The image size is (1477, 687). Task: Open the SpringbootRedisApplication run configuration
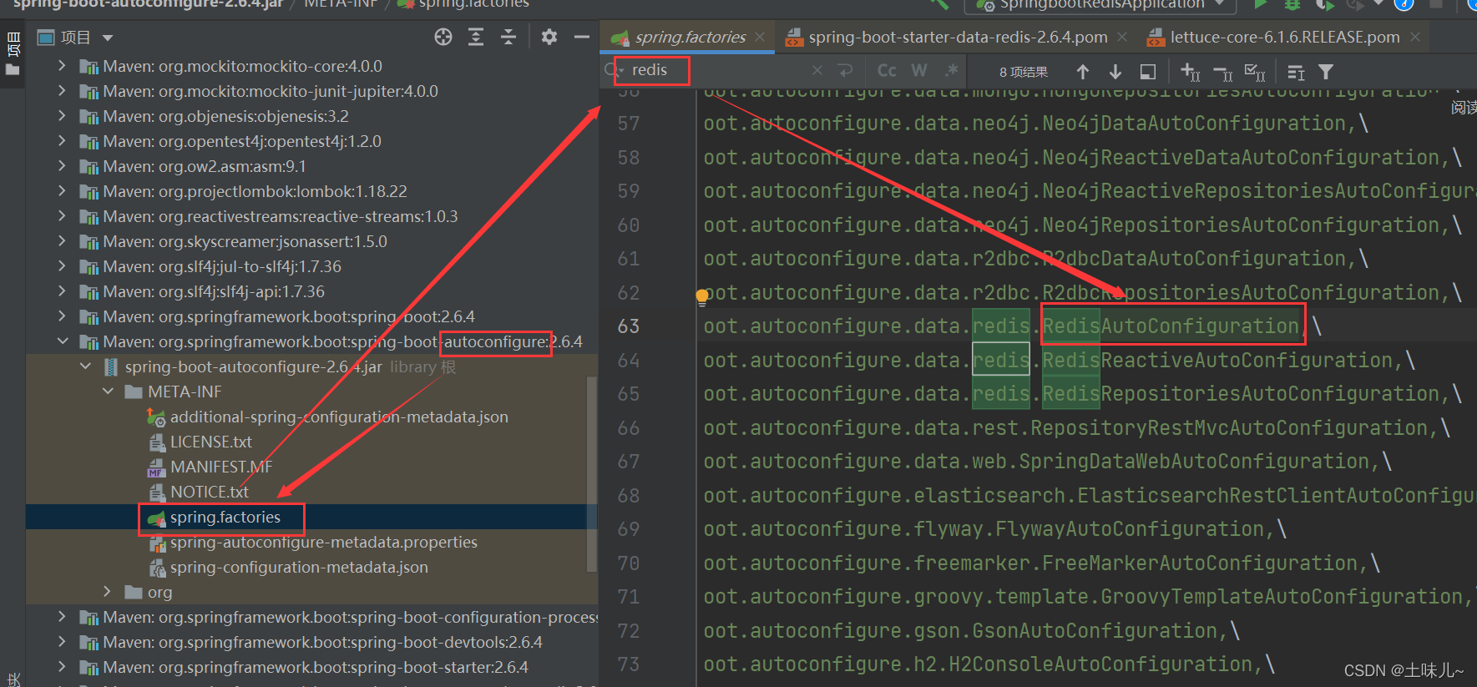[x=1100, y=5]
